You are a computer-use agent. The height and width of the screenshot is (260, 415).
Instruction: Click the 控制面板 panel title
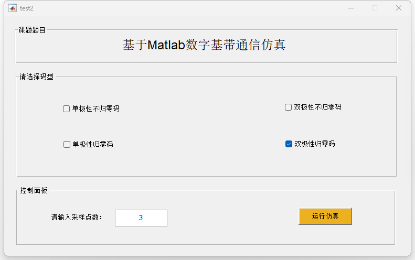click(34, 191)
